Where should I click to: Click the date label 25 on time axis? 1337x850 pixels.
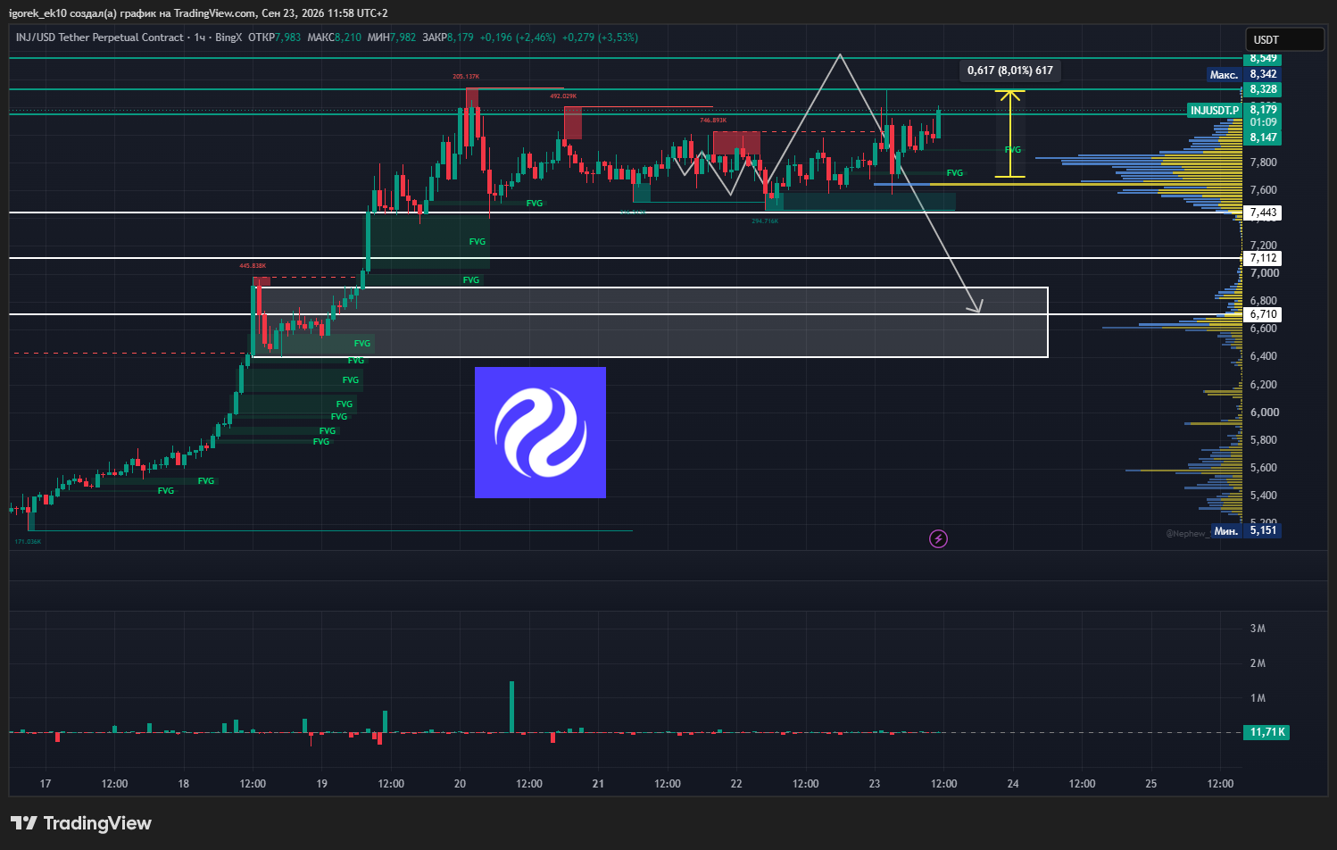click(x=1151, y=784)
